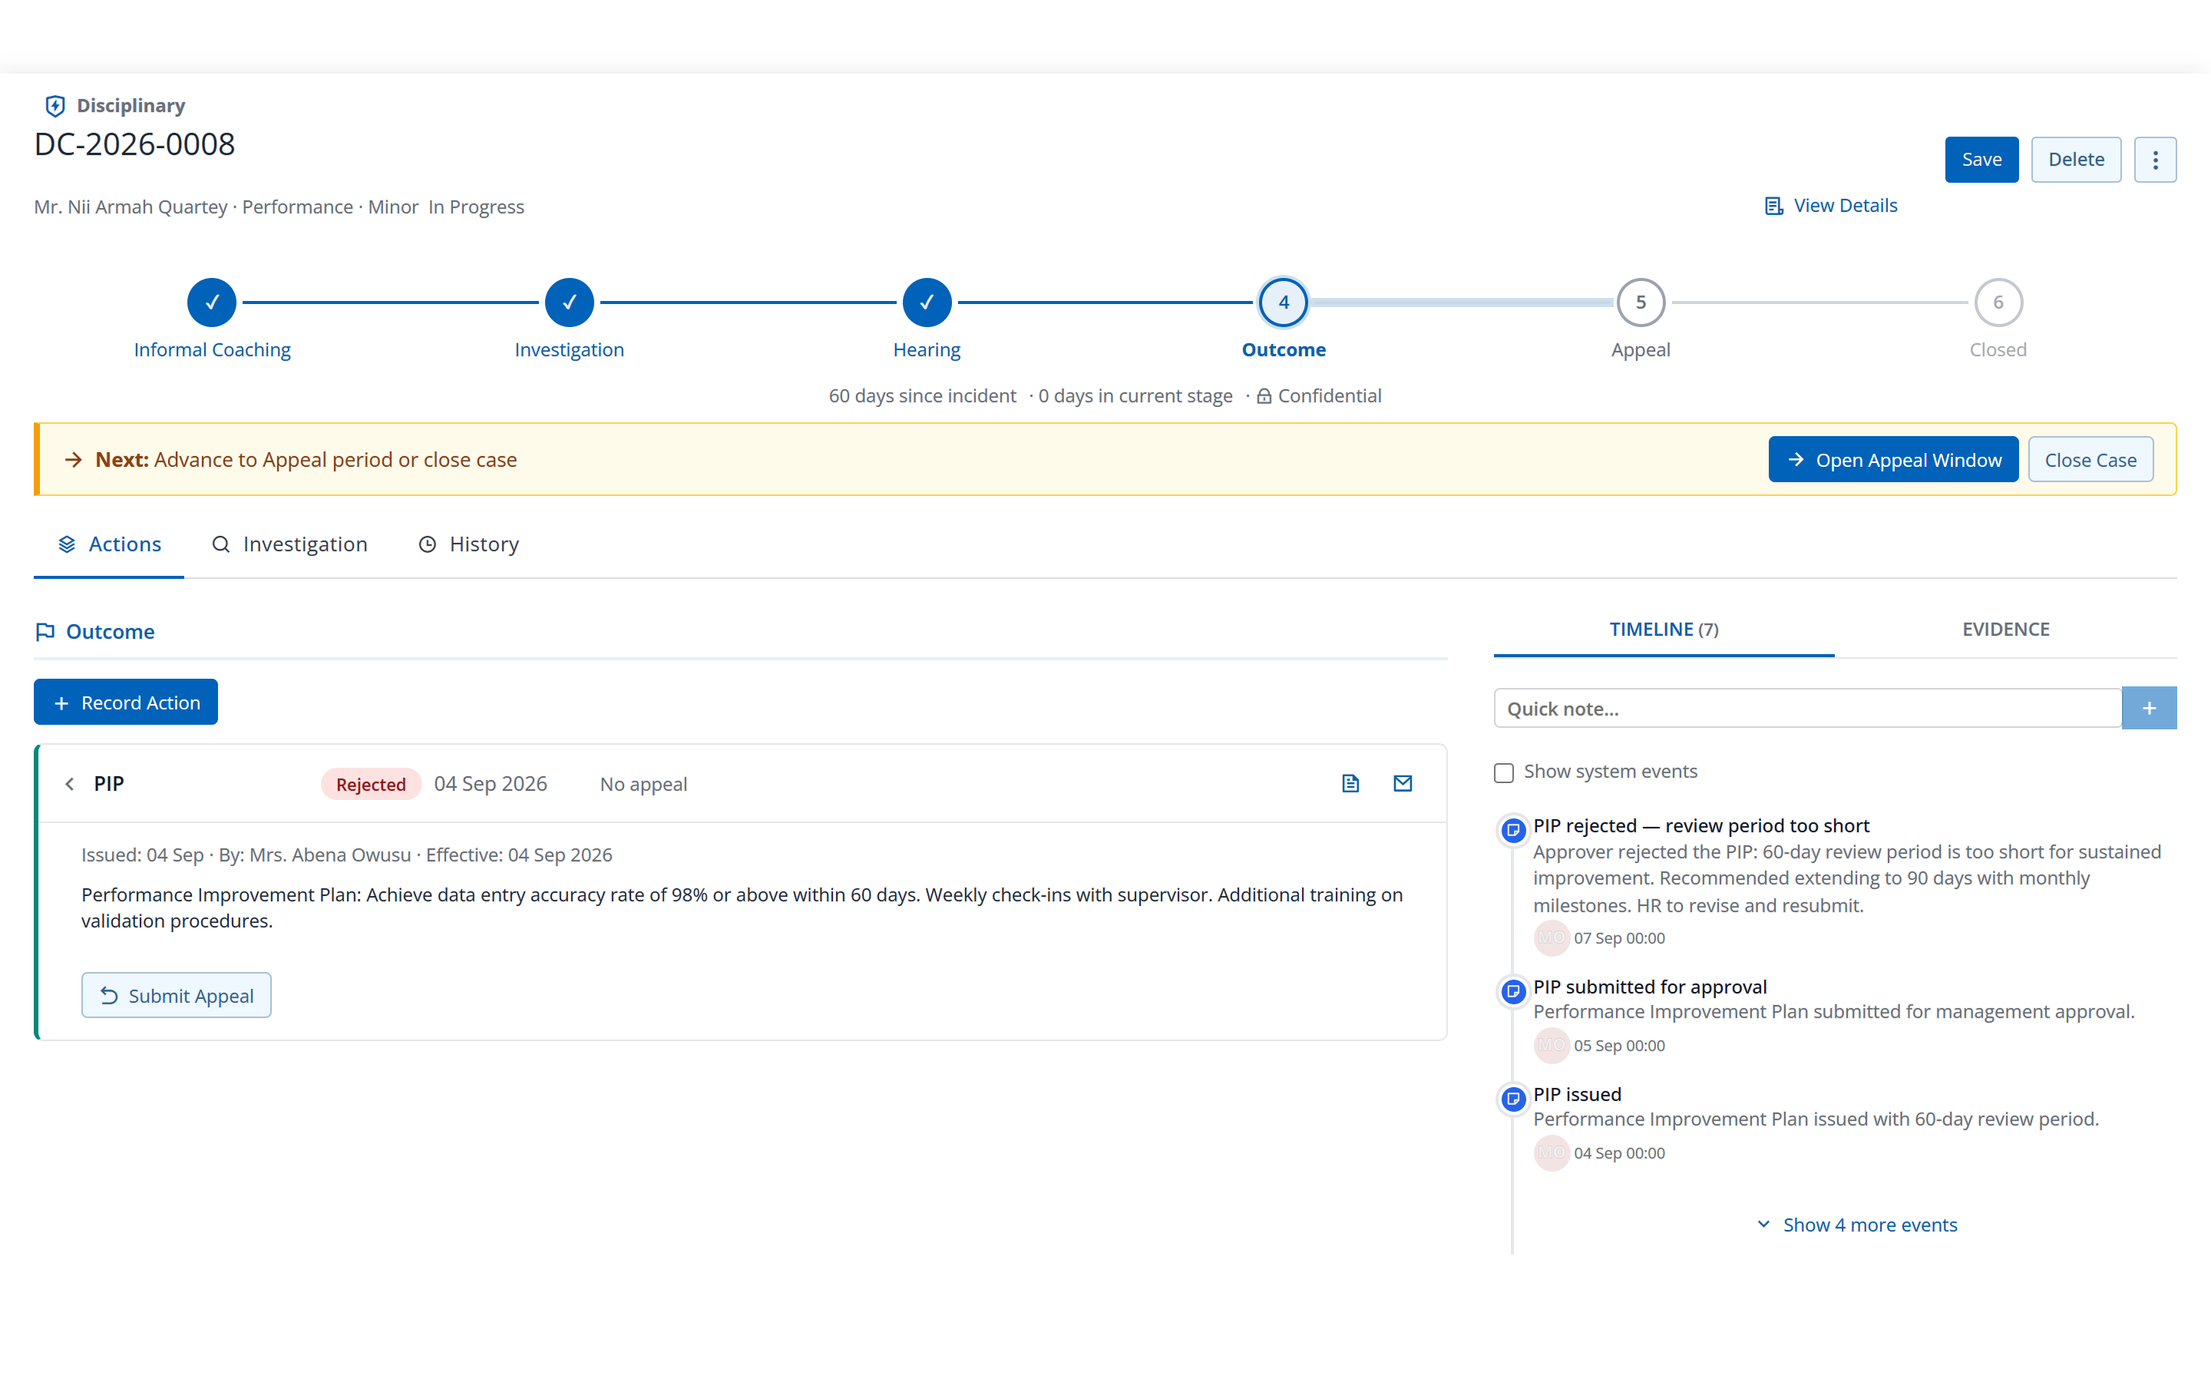Expand Show 4 more events
The image size is (2211, 1382).
[1856, 1225]
